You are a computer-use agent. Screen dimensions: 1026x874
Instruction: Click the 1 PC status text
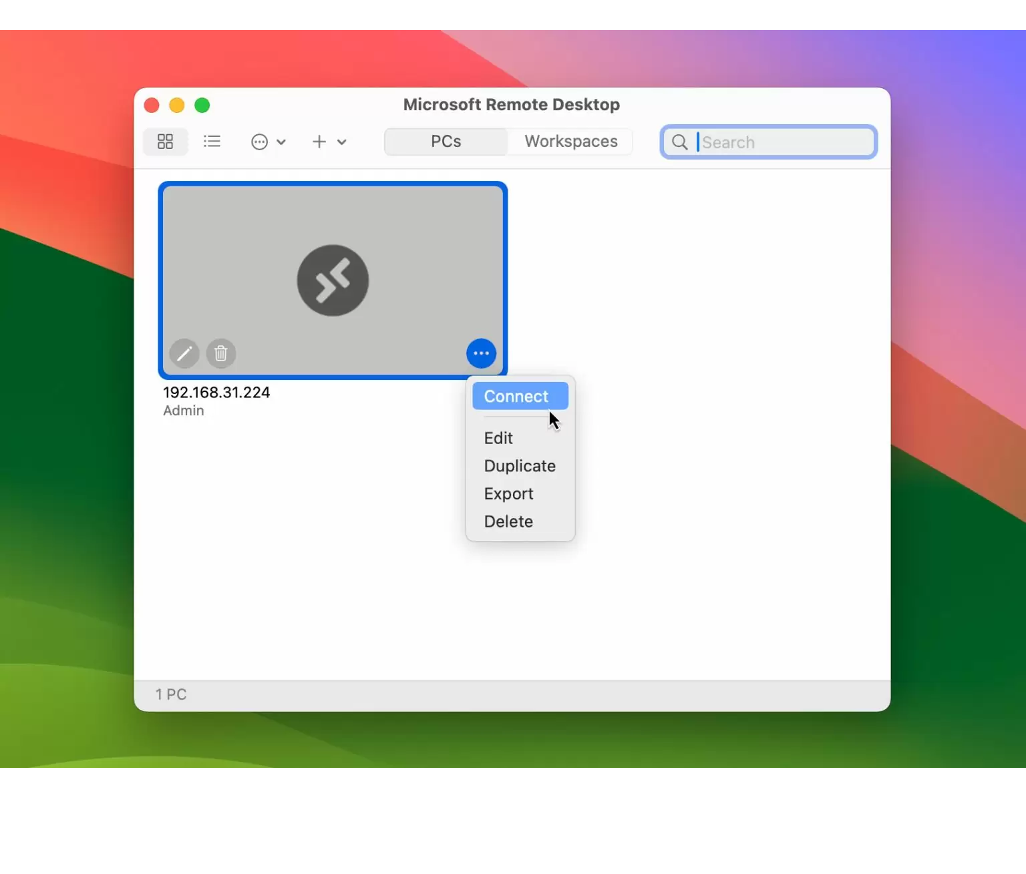click(171, 694)
